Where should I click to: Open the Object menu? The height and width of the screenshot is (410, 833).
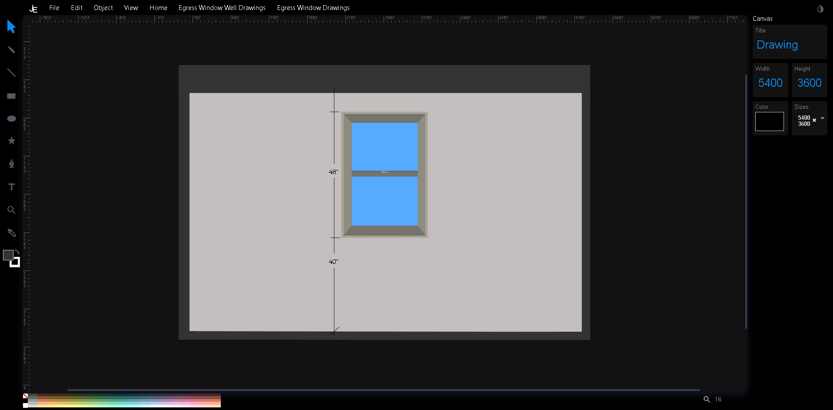tap(103, 8)
